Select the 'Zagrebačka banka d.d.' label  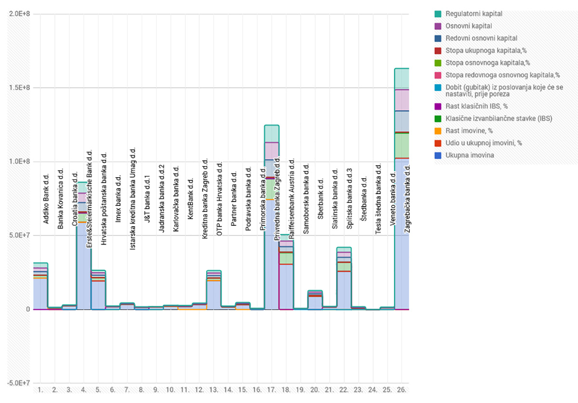click(x=407, y=199)
